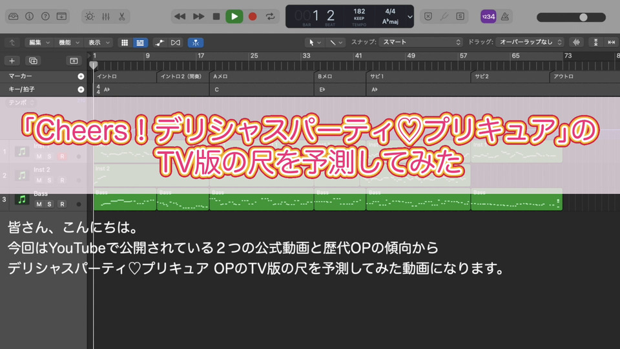Screen dimensions: 620x349
Task: Toggle waveform zoom icon
Action: pyautogui.click(x=577, y=43)
